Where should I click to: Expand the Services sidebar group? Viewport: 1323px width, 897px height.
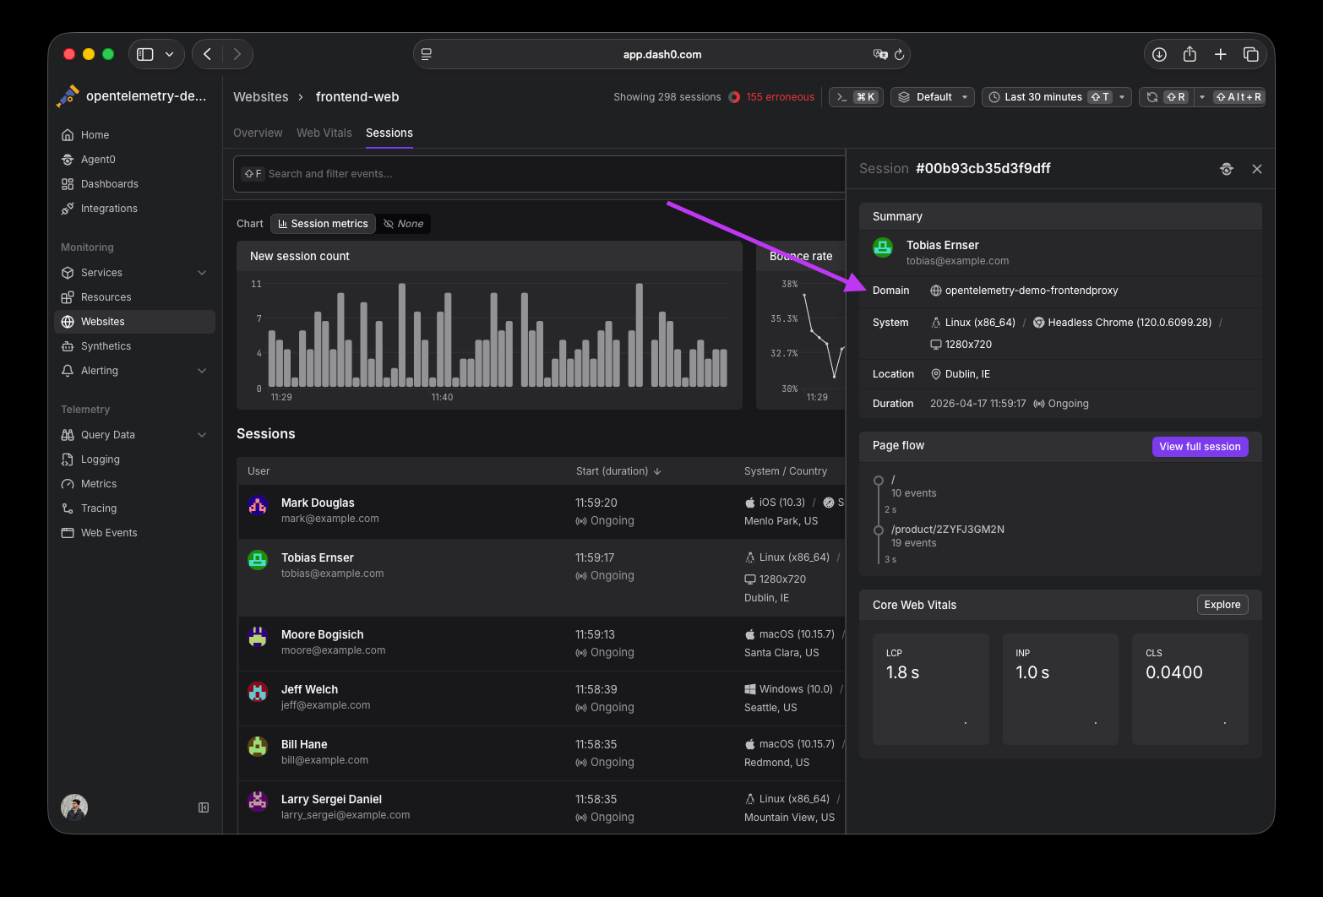click(x=202, y=273)
